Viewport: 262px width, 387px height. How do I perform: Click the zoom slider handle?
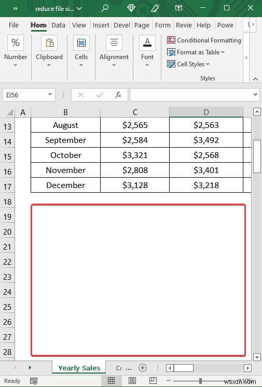(200, 381)
